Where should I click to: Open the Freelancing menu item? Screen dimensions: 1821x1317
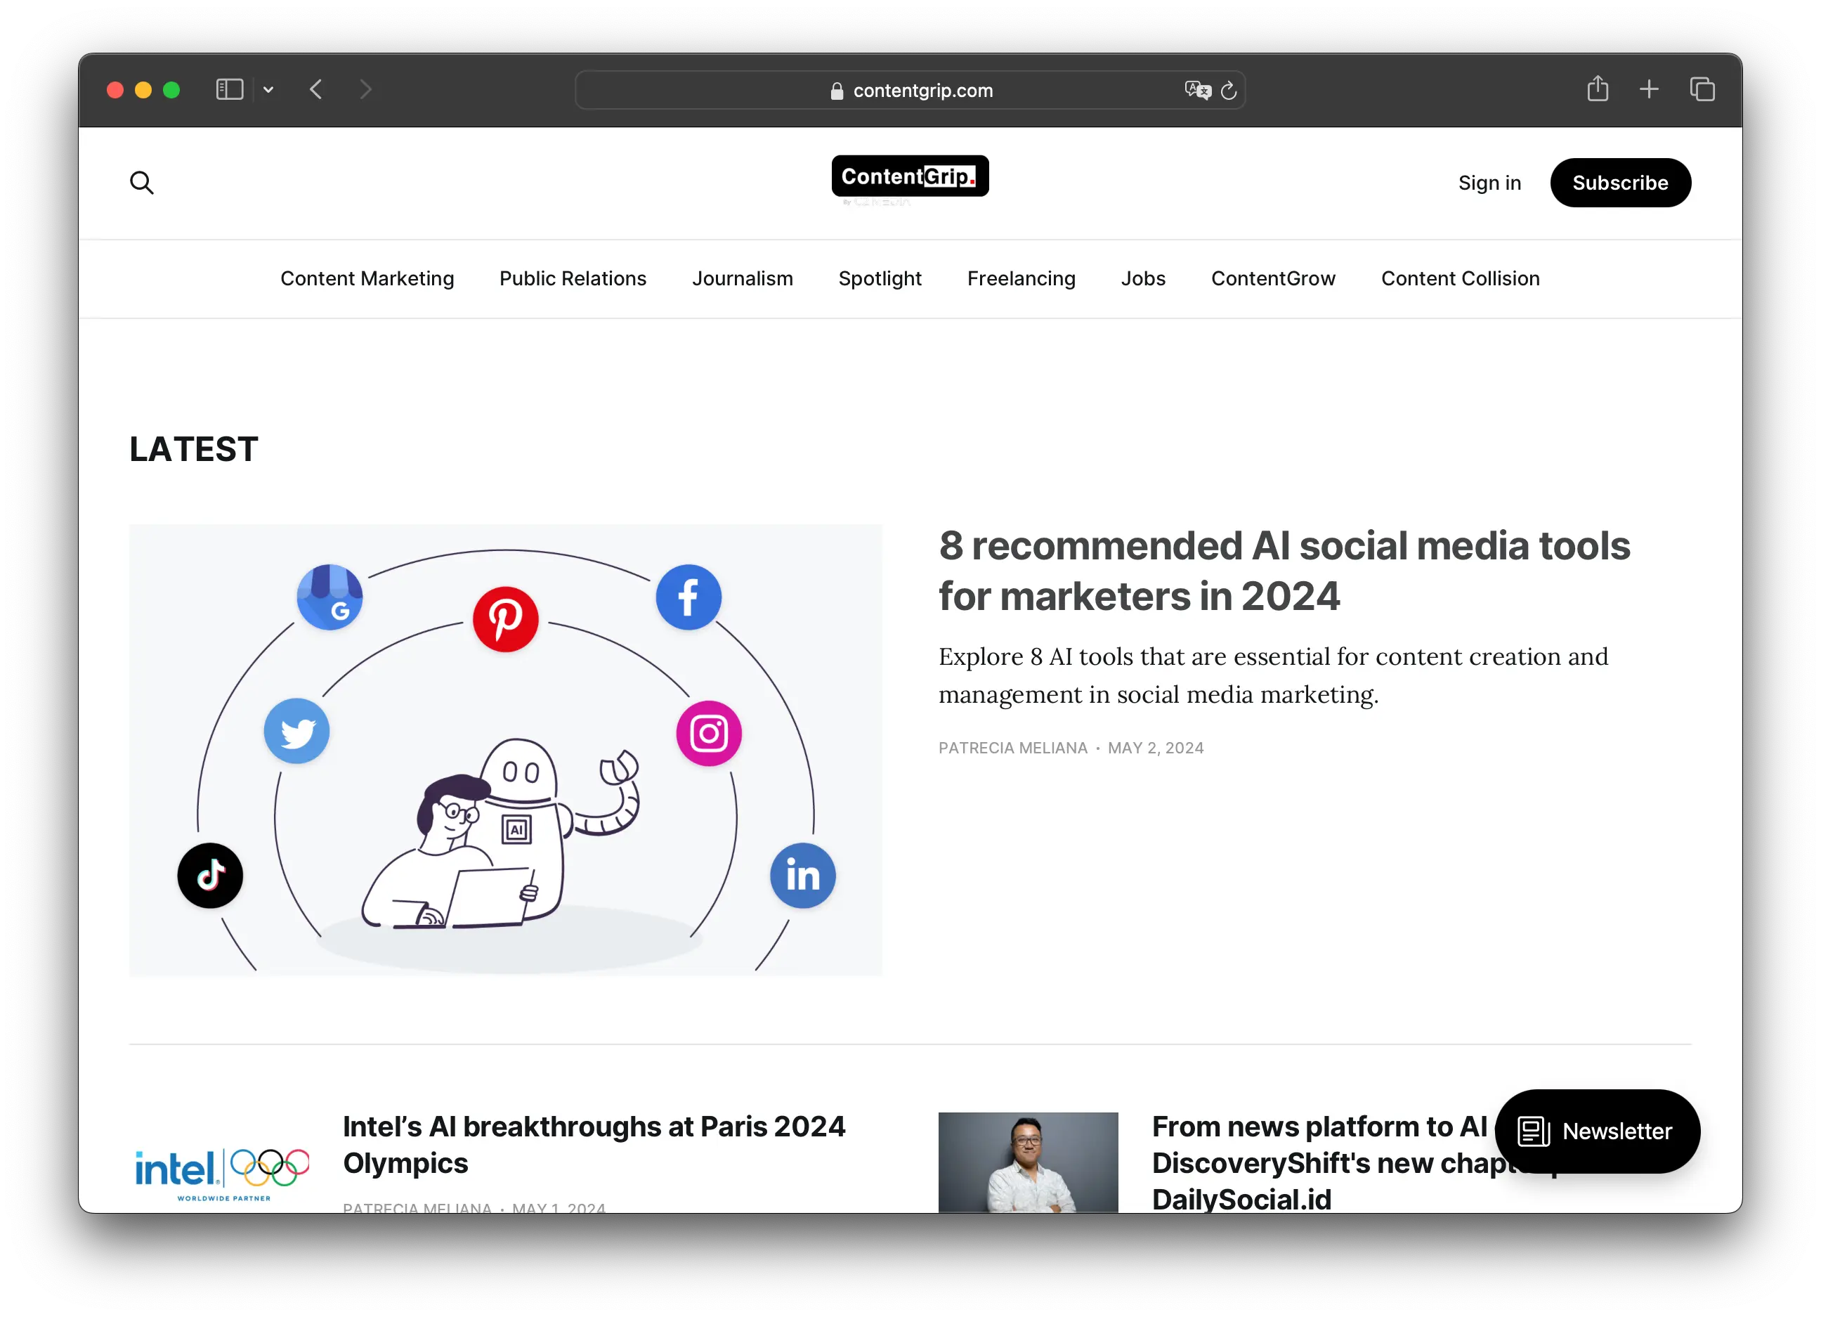point(1022,279)
